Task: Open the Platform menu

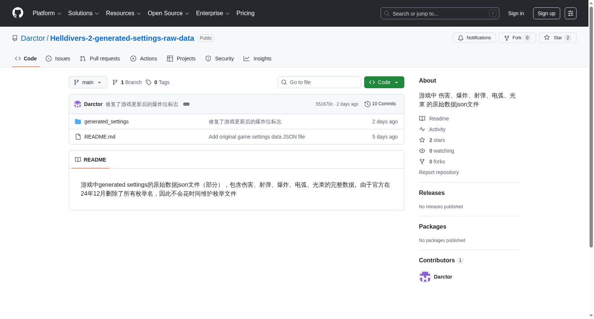Action: [47, 13]
